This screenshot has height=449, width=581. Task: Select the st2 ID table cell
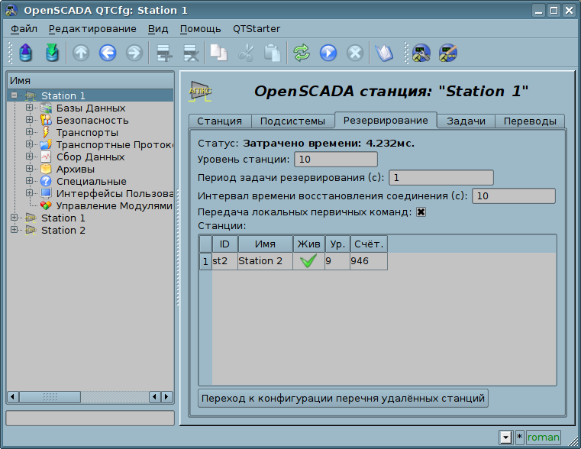point(225,261)
